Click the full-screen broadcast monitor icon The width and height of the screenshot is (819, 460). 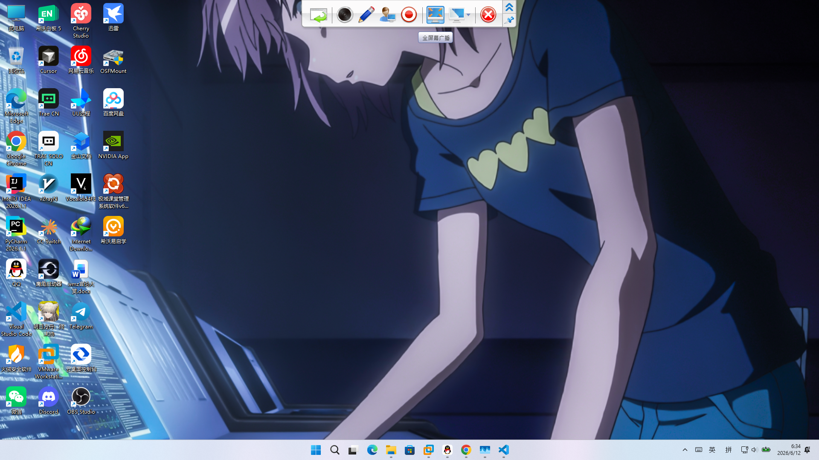click(435, 15)
